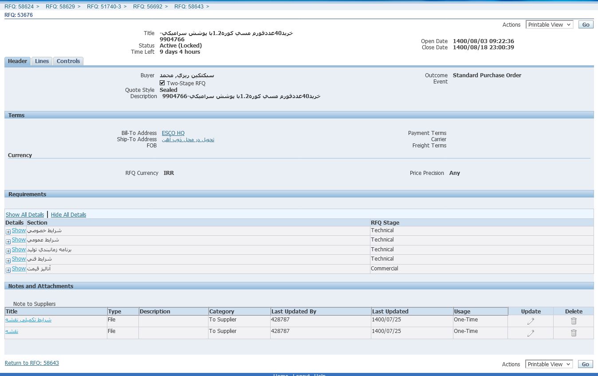Click the Title column header in attachments

click(56, 311)
